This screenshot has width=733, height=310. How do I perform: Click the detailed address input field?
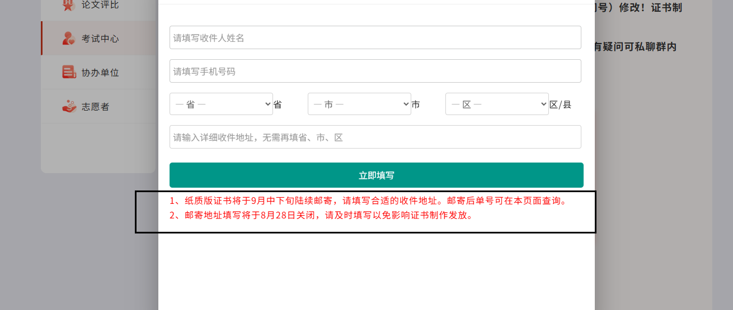click(375, 137)
